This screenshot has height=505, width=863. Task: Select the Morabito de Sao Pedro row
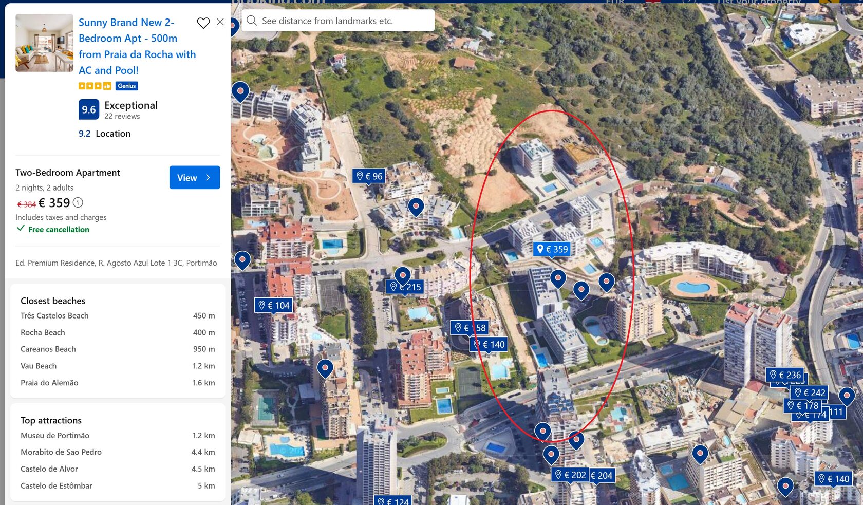click(x=118, y=452)
